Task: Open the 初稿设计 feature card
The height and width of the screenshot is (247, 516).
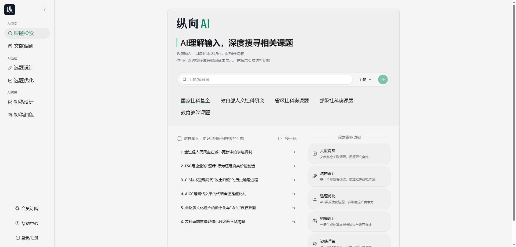Action: [x=349, y=221]
